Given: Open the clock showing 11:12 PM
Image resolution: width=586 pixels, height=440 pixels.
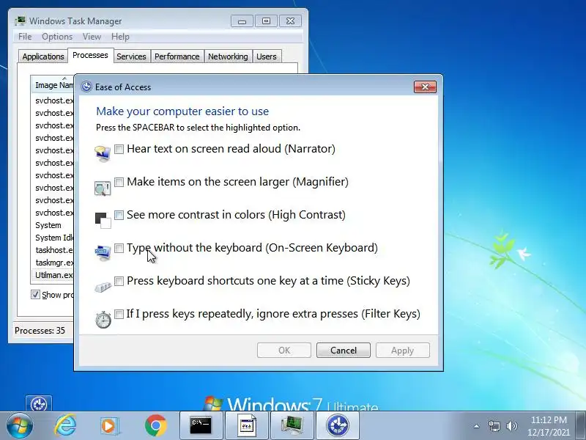Looking at the screenshot, I should [549, 426].
